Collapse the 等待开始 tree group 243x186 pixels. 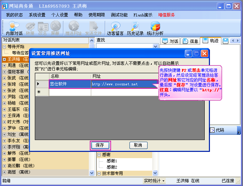pyautogui.click(x=4, y=47)
